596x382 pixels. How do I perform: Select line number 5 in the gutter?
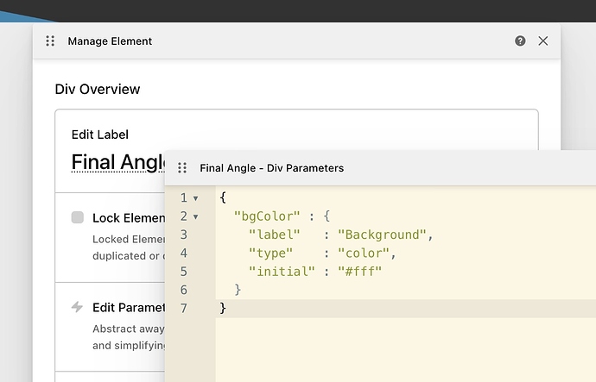point(183,272)
